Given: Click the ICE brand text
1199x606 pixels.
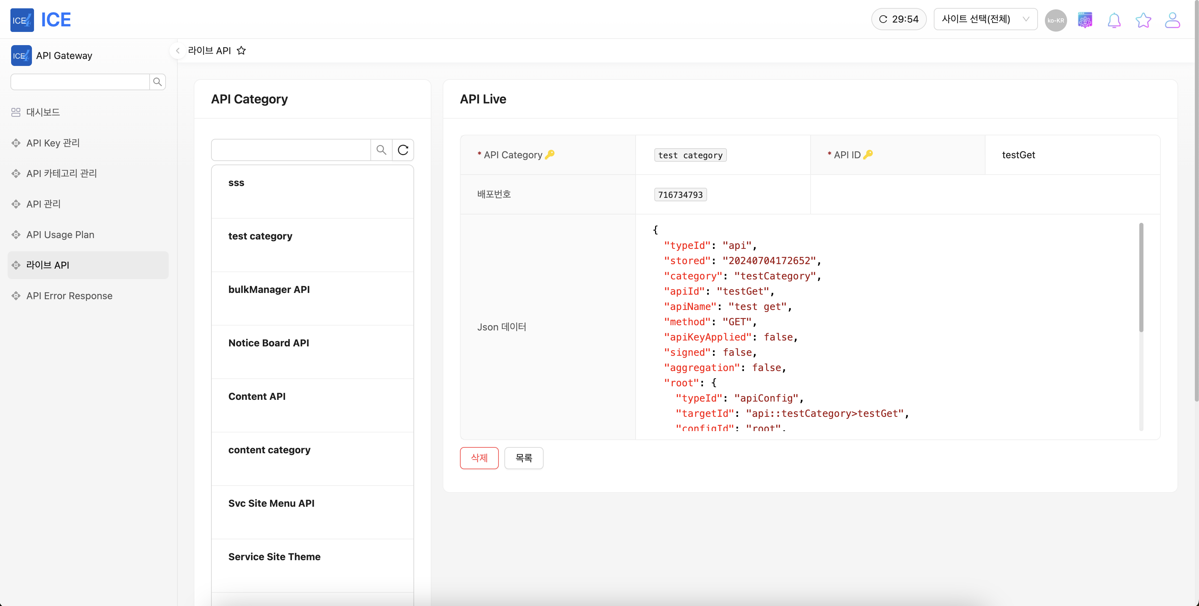Looking at the screenshot, I should (x=56, y=19).
